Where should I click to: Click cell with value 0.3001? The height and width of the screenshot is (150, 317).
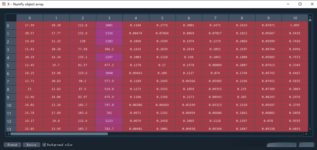(189, 26)
